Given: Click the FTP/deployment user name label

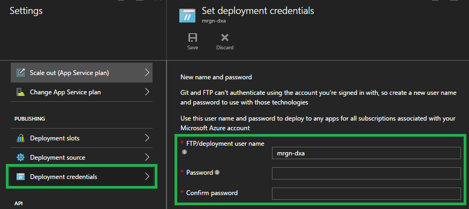Looking at the screenshot, I should click(x=225, y=144).
